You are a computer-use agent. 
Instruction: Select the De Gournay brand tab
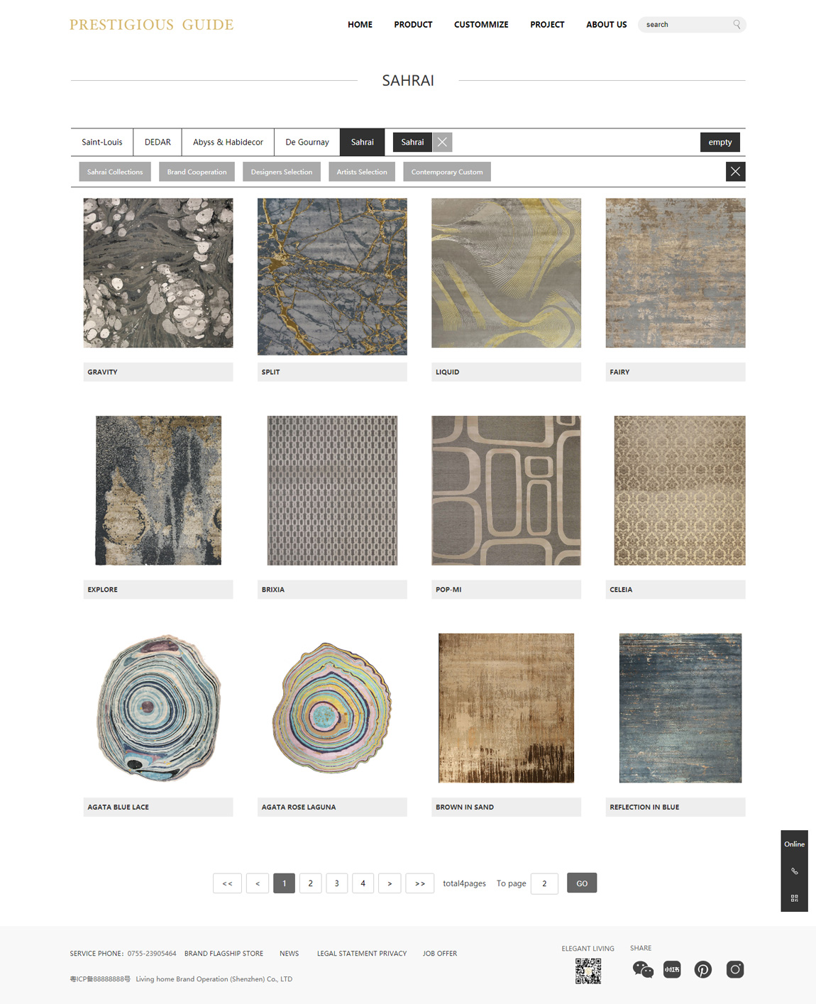[x=307, y=142]
